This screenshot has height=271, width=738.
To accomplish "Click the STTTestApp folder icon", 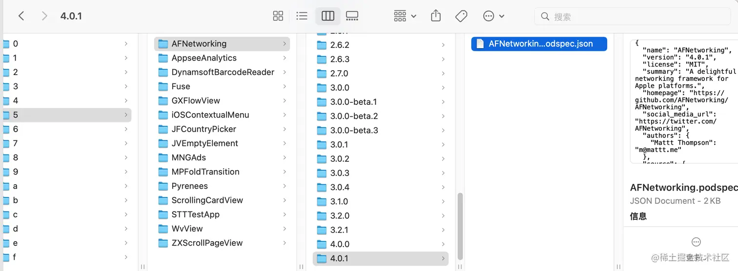I will point(163,214).
